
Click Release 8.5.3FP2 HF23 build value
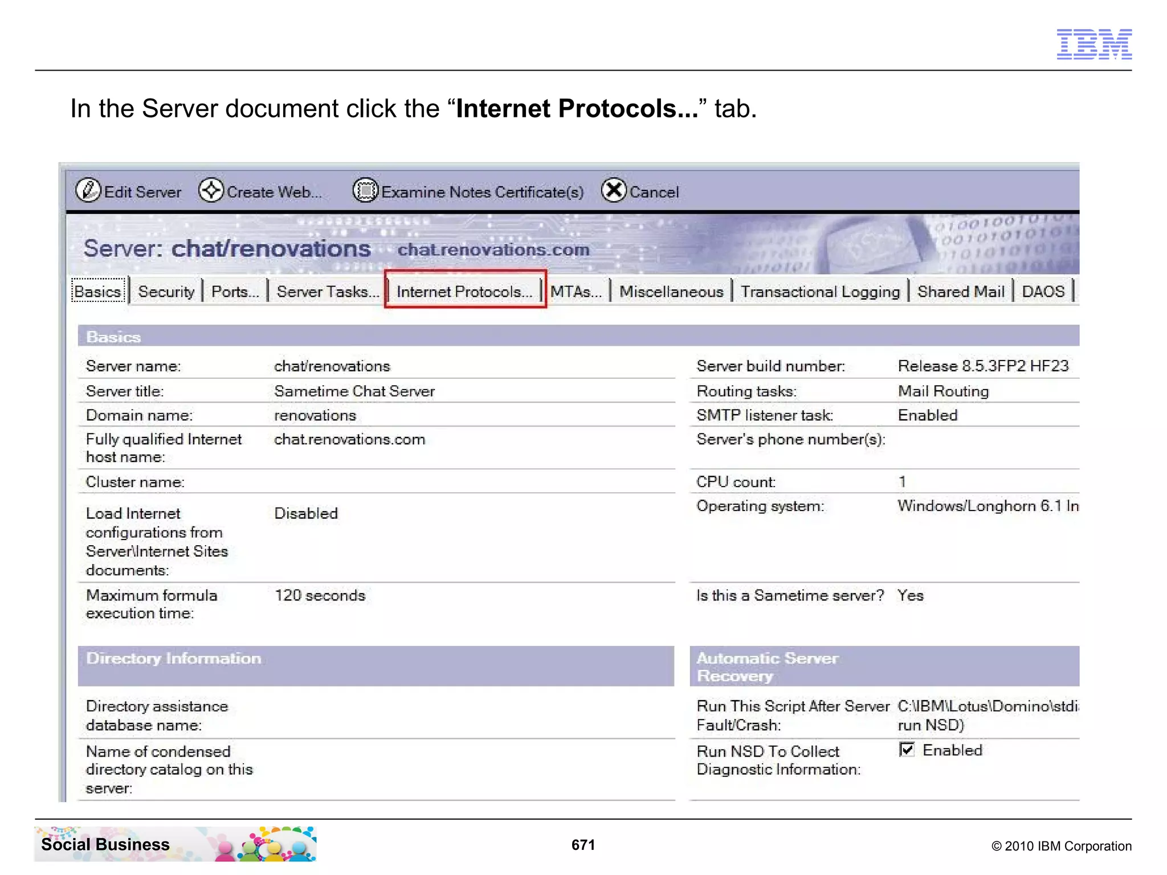coord(984,366)
